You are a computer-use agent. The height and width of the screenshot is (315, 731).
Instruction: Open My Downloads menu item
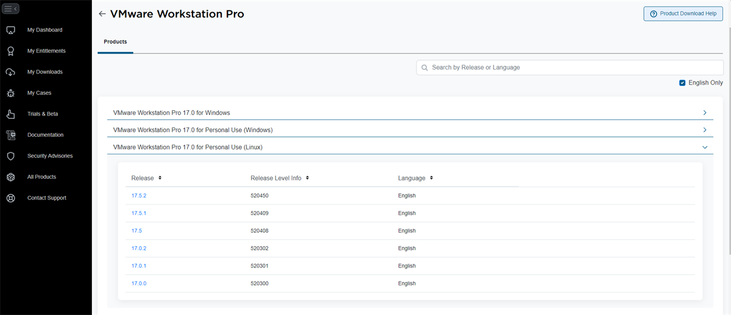click(x=45, y=72)
